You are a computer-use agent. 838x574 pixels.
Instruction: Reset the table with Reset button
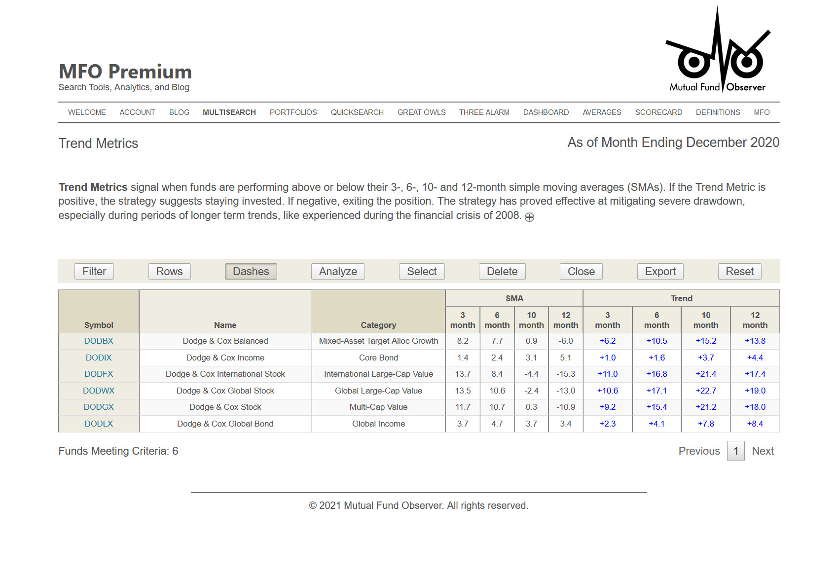click(x=739, y=272)
